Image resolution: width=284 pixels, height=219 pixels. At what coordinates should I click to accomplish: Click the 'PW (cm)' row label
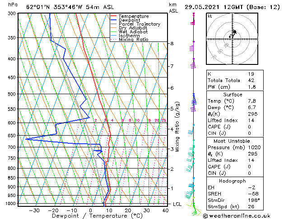point(219,87)
